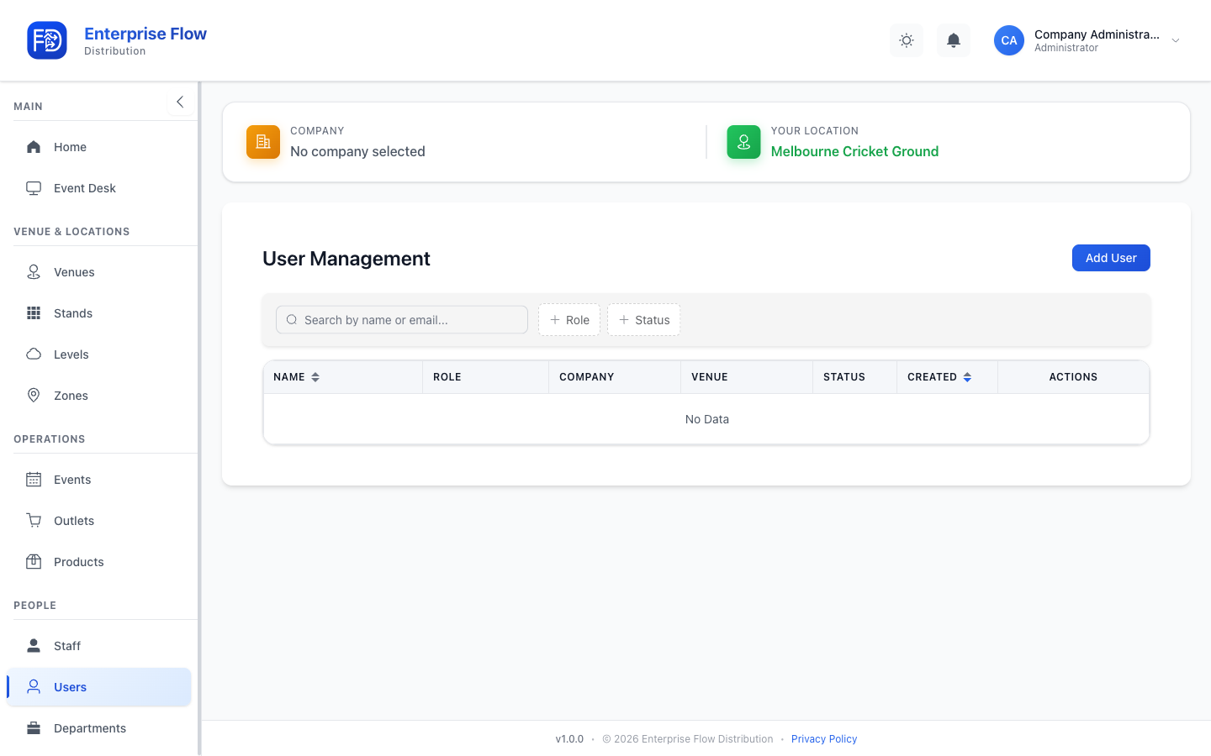Click the sidebar vertical scrollbar
1211x756 pixels.
(x=199, y=418)
